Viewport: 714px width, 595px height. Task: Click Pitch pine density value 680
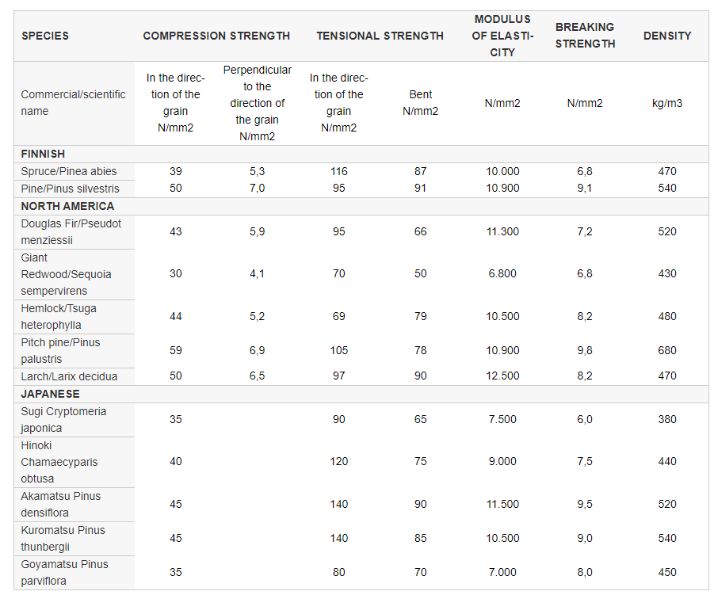click(667, 350)
